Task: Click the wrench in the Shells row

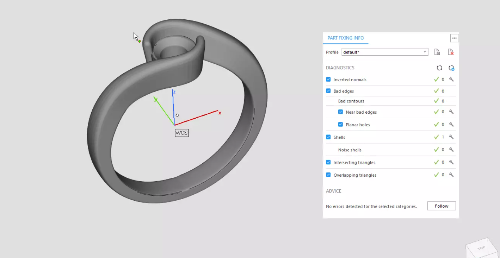Action: point(451,137)
